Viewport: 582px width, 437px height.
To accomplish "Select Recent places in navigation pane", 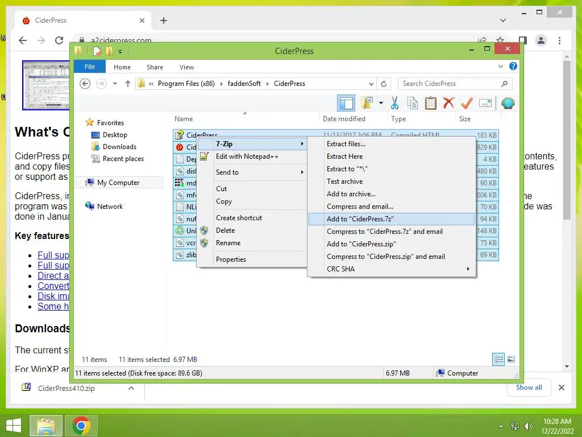I will [x=123, y=159].
